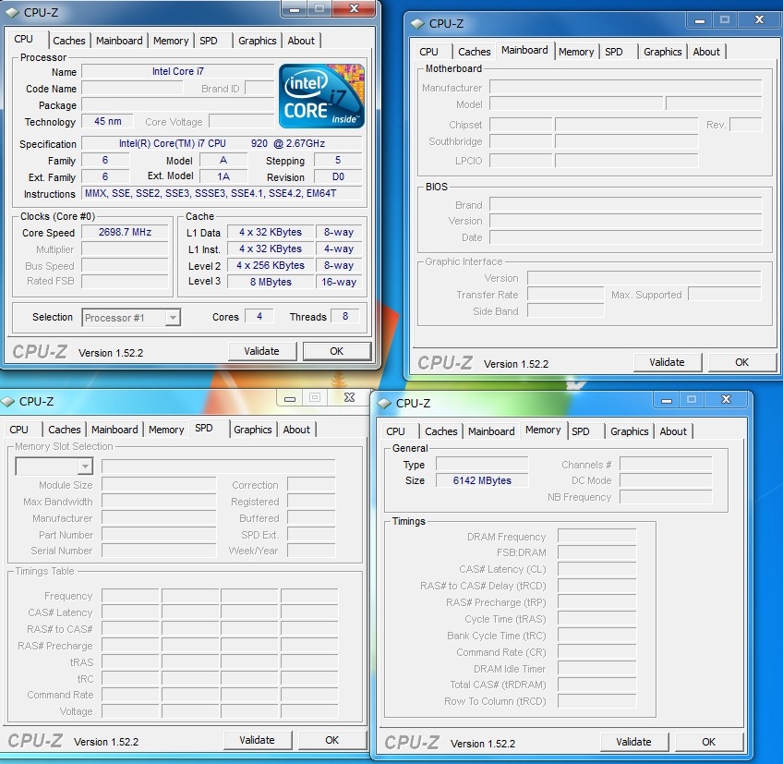
Task: Open Caches tab in the memory Timings window
Action: pyautogui.click(x=441, y=431)
